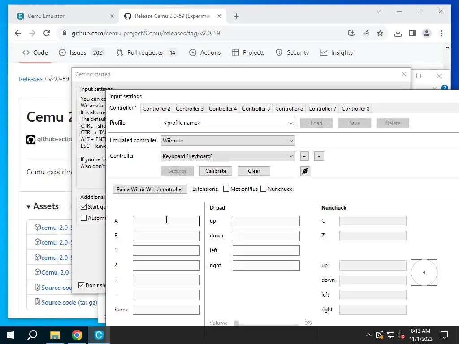Click the site lock icon in address bar
The width and height of the screenshot is (459, 344).
click(x=65, y=33)
